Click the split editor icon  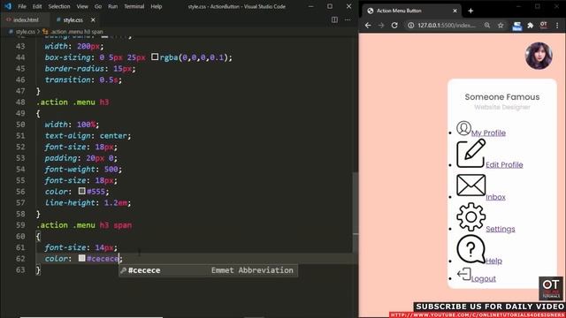(334, 19)
